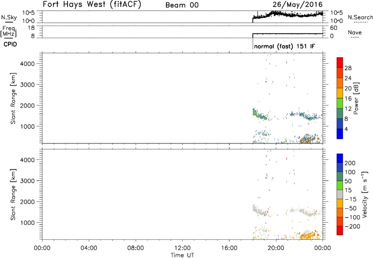Click the '16:00' time tick label
Image resolution: width=373 pixels, height=258 pixels.
(x=229, y=248)
